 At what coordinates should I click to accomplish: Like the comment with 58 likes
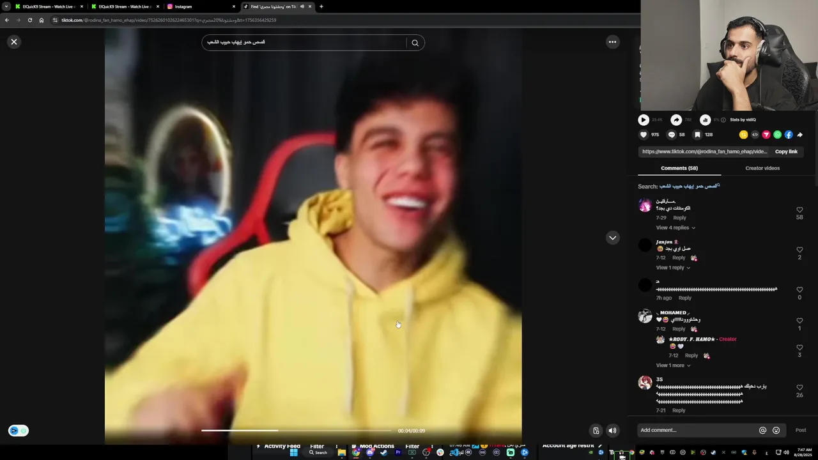[x=799, y=210]
